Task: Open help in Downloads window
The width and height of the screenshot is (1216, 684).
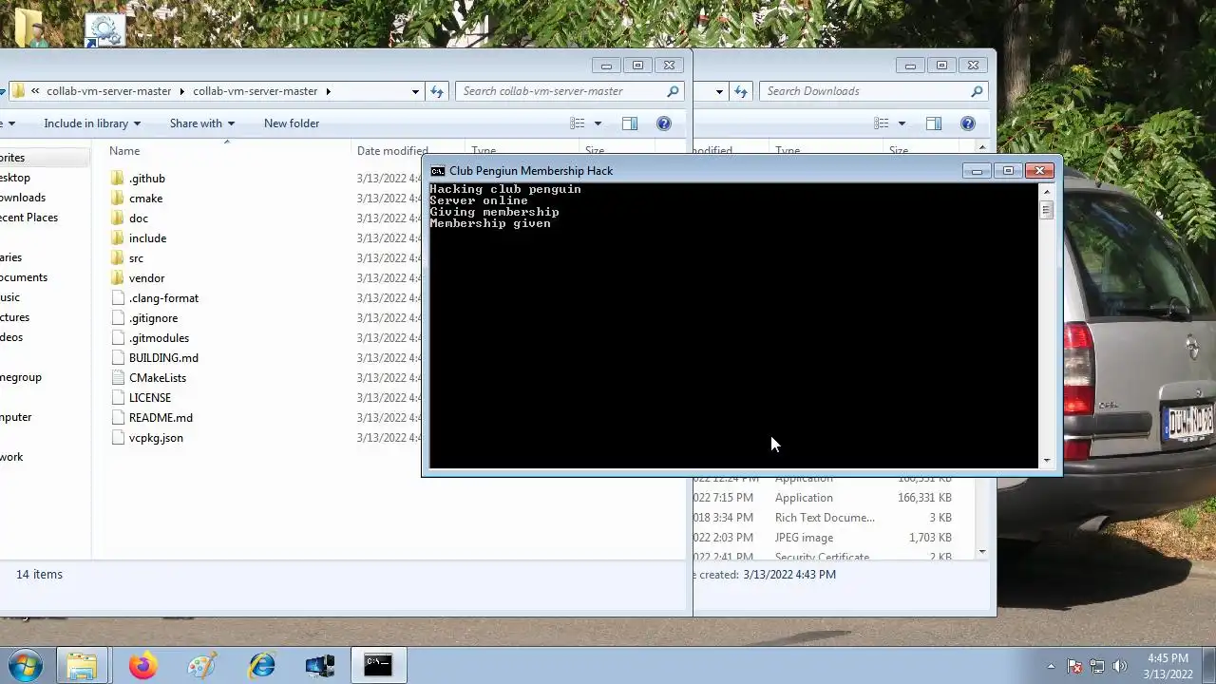Action: pos(968,123)
